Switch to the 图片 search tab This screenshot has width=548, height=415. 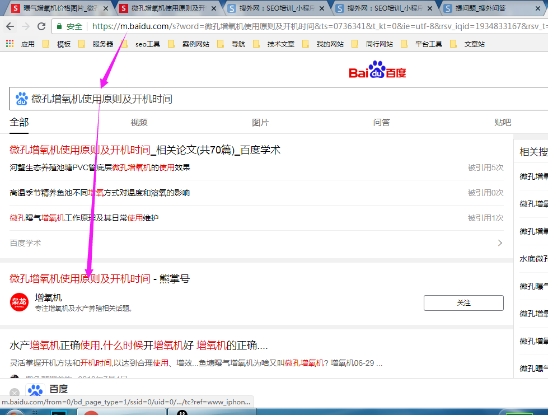point(260,123)
